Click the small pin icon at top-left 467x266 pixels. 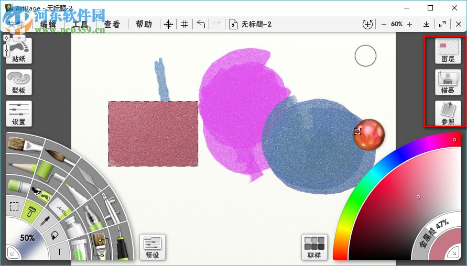(7, 38)
